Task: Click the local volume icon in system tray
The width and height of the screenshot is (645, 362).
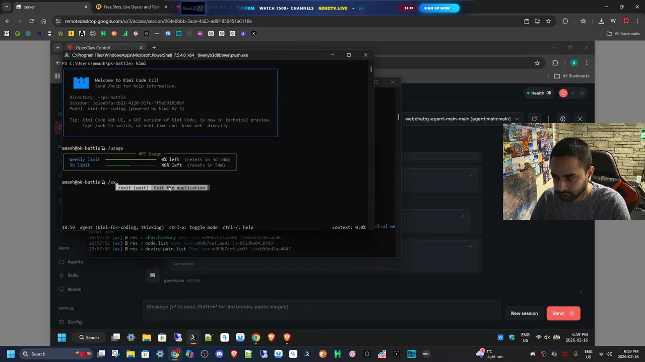Action: click(609, 354)
